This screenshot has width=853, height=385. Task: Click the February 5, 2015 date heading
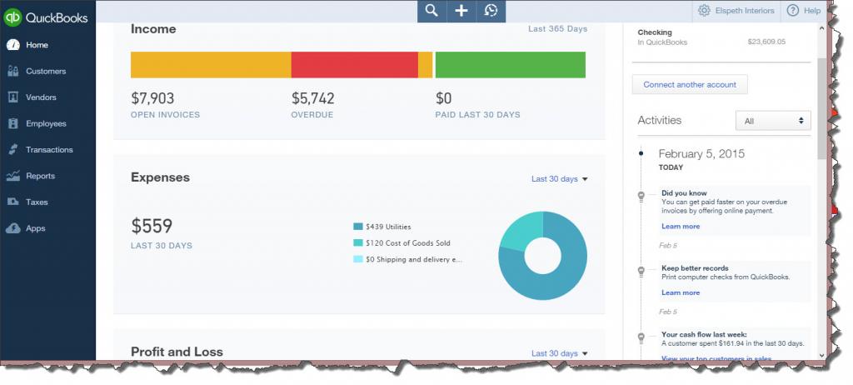tap(701, 153)
